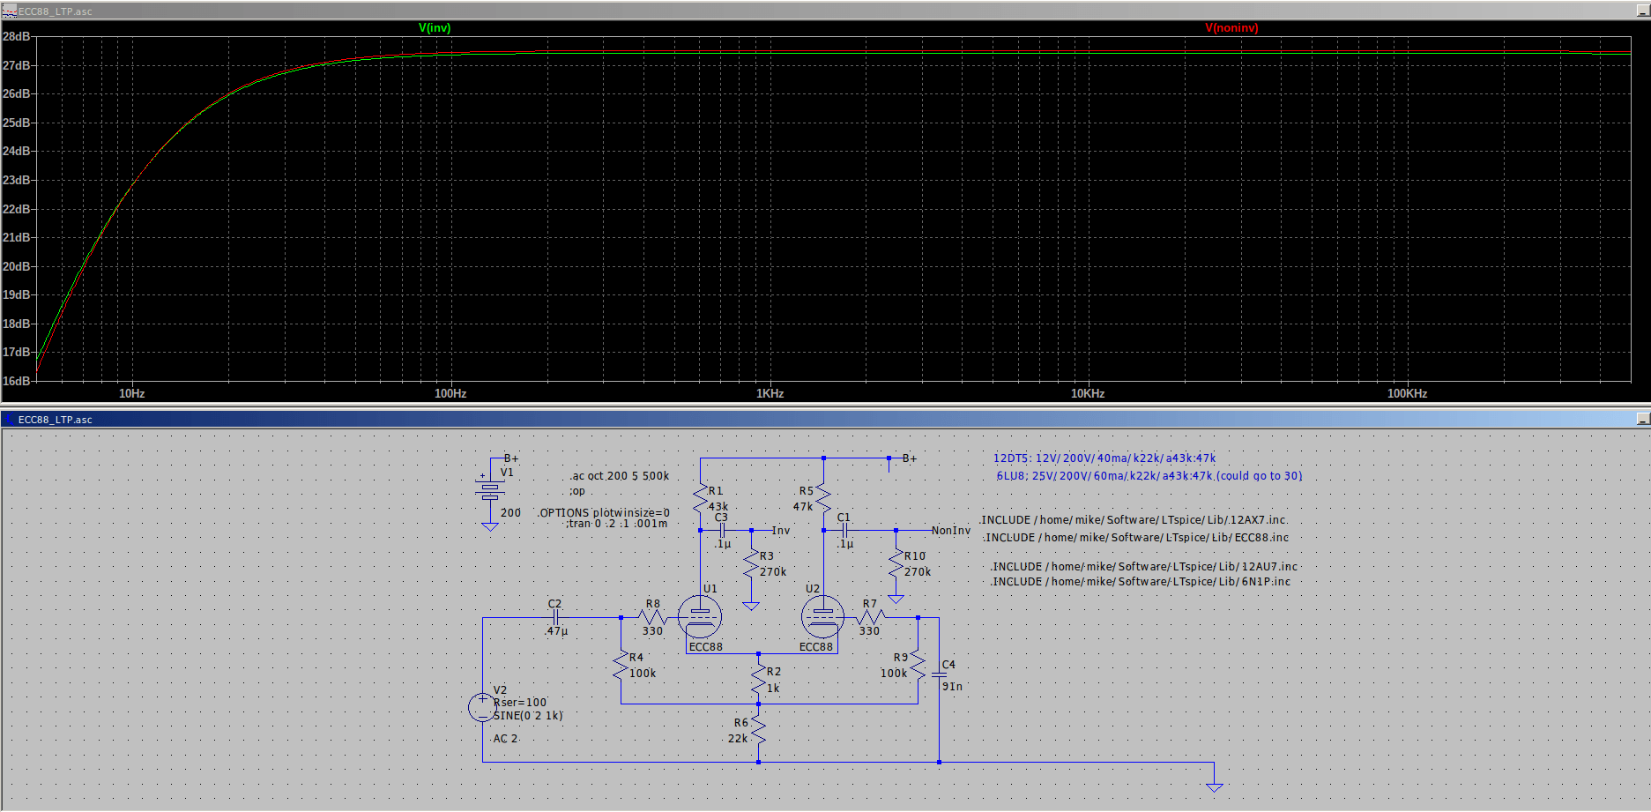Select cathode resistor R2 1k
The width and height of the screenshot is (1651, 812).
tap(759, 680)
